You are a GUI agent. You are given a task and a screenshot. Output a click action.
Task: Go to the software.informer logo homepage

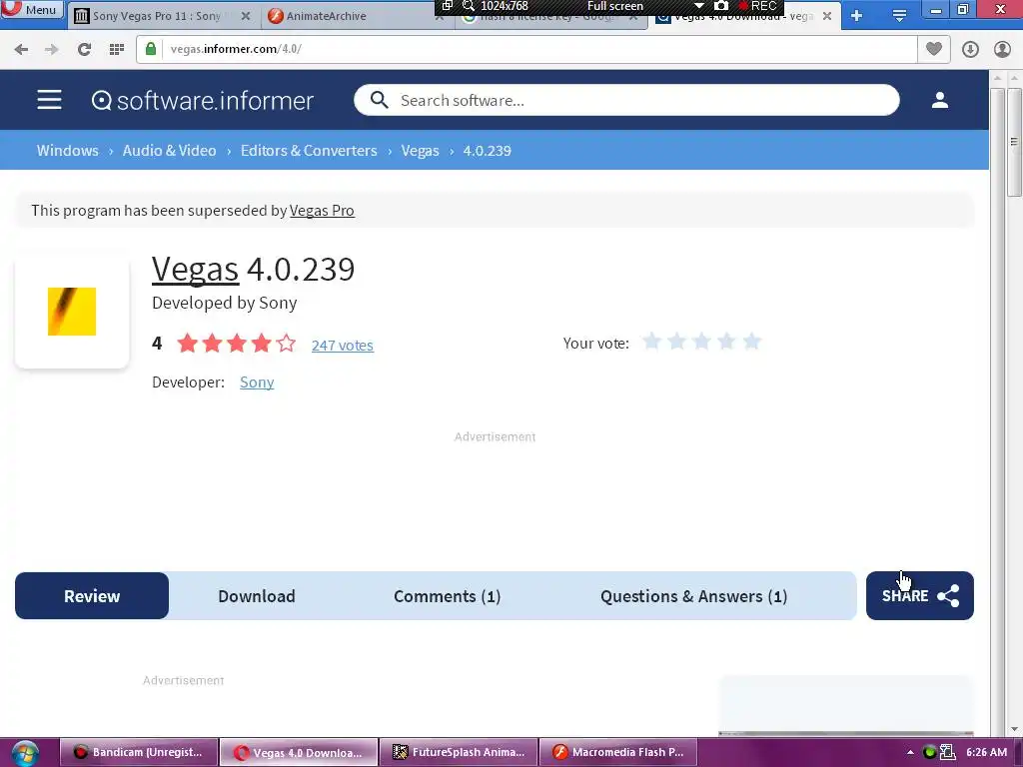203,101
